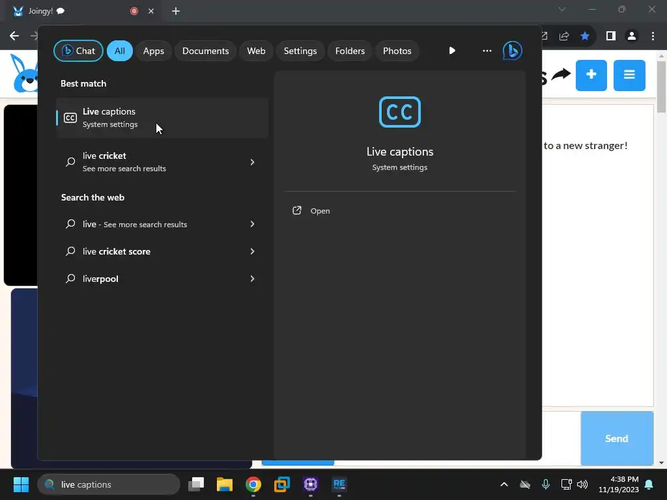The image size is (667, 500).
Task: Open Live captions best match result
Action: [x=162, y=118]
